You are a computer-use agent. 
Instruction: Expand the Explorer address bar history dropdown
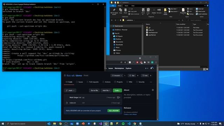click(x=179, y=20)
